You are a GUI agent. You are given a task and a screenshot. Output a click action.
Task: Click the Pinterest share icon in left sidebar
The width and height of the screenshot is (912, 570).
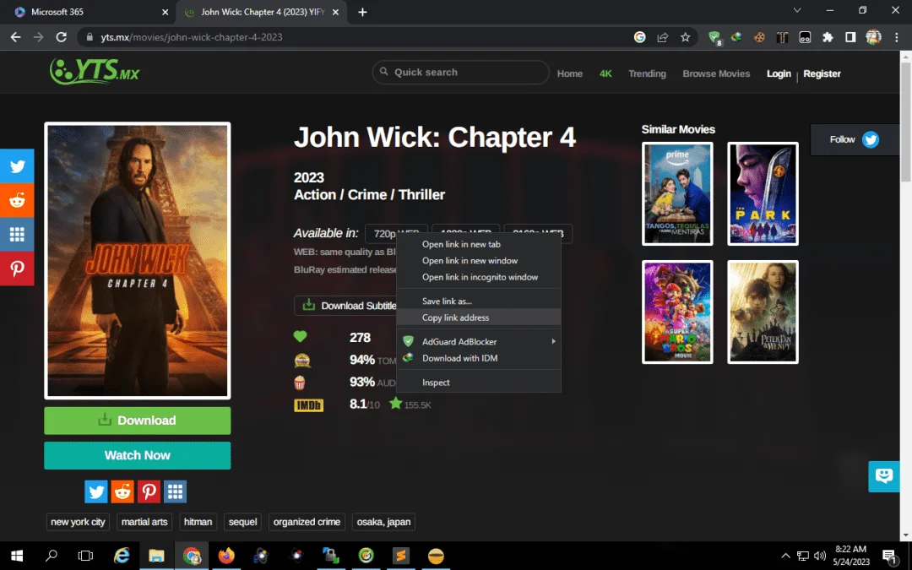(x=17, y=269)
